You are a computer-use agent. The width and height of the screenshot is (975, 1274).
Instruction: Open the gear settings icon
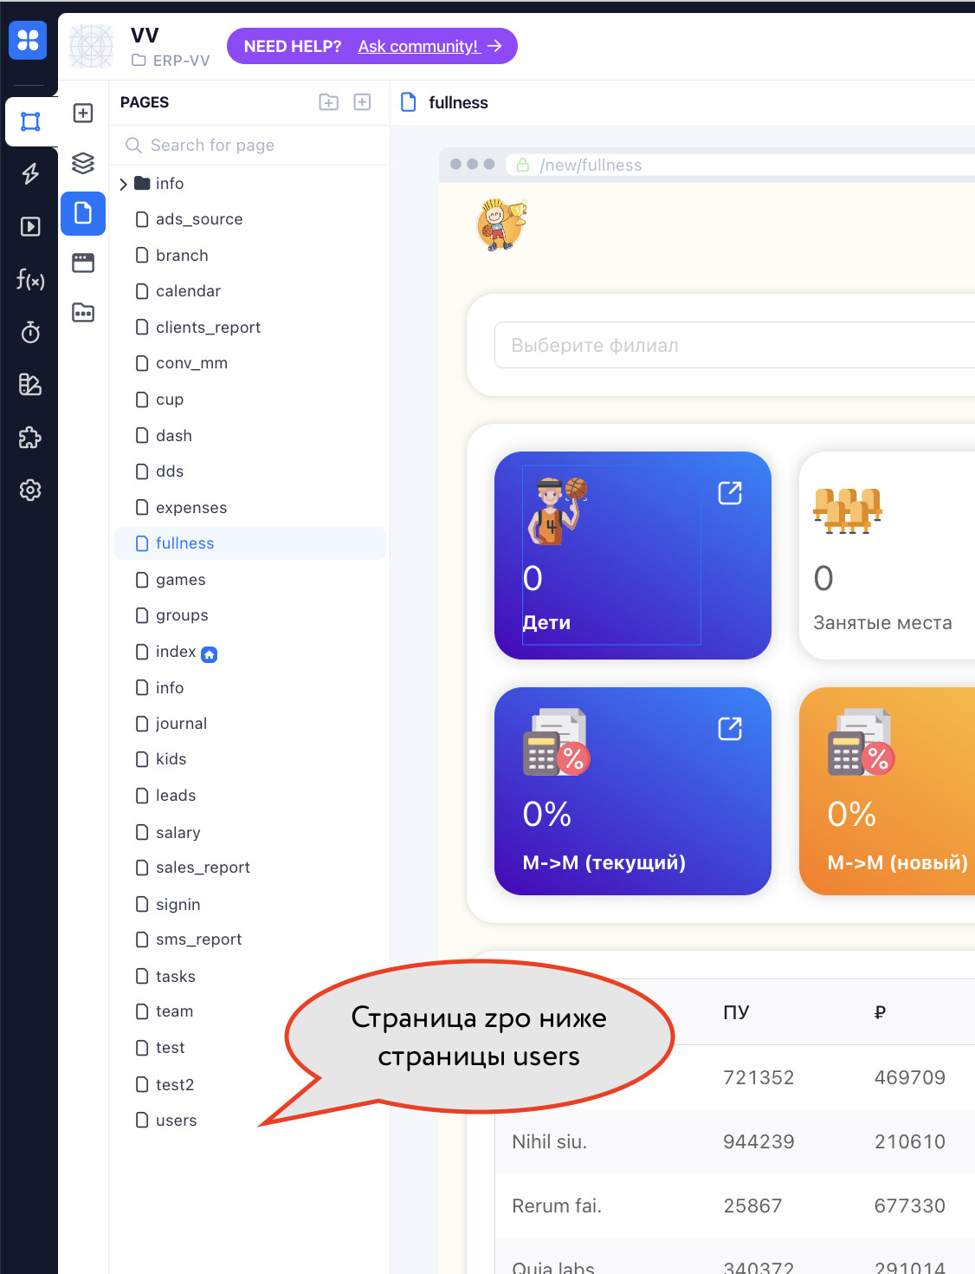30,490
